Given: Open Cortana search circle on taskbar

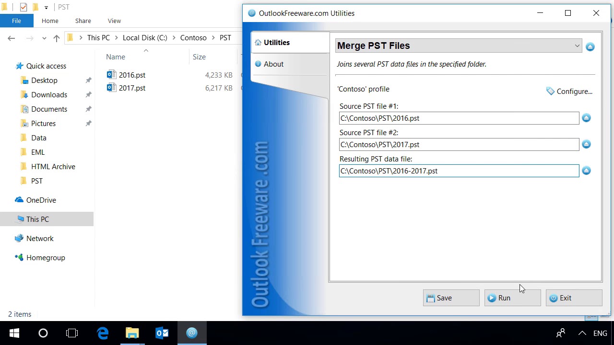Looking at the screenshot, I should (43, 333).
